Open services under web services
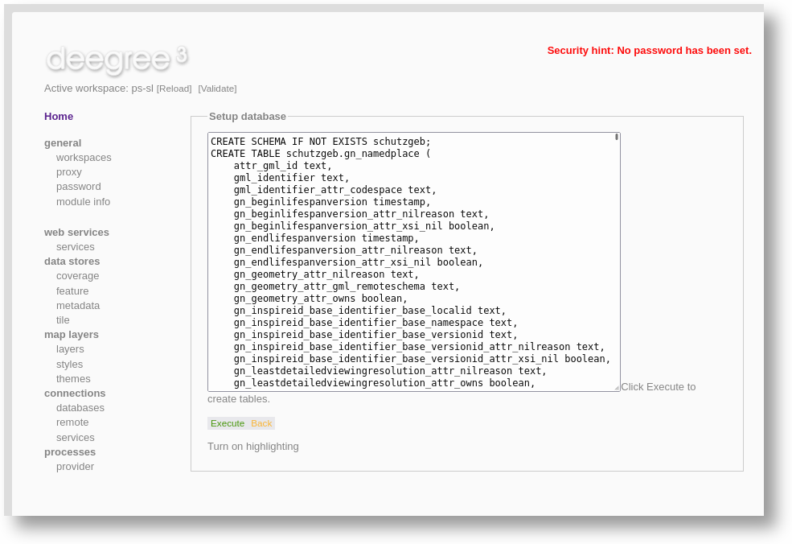Screen dimensions: 792x544 75,246
